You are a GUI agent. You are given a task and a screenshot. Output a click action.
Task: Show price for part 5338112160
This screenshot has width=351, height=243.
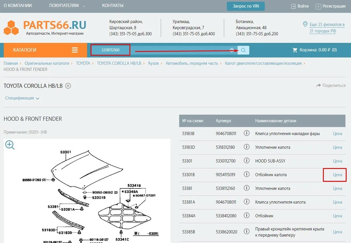click(338, 188)
